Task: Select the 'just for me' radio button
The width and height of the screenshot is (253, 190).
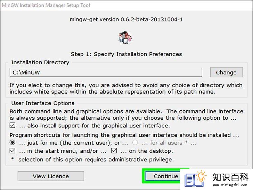Action: [13, 143]
